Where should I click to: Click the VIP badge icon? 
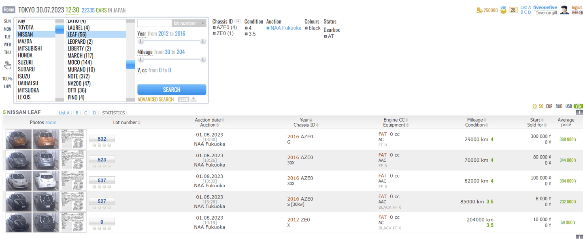[503, 10]
